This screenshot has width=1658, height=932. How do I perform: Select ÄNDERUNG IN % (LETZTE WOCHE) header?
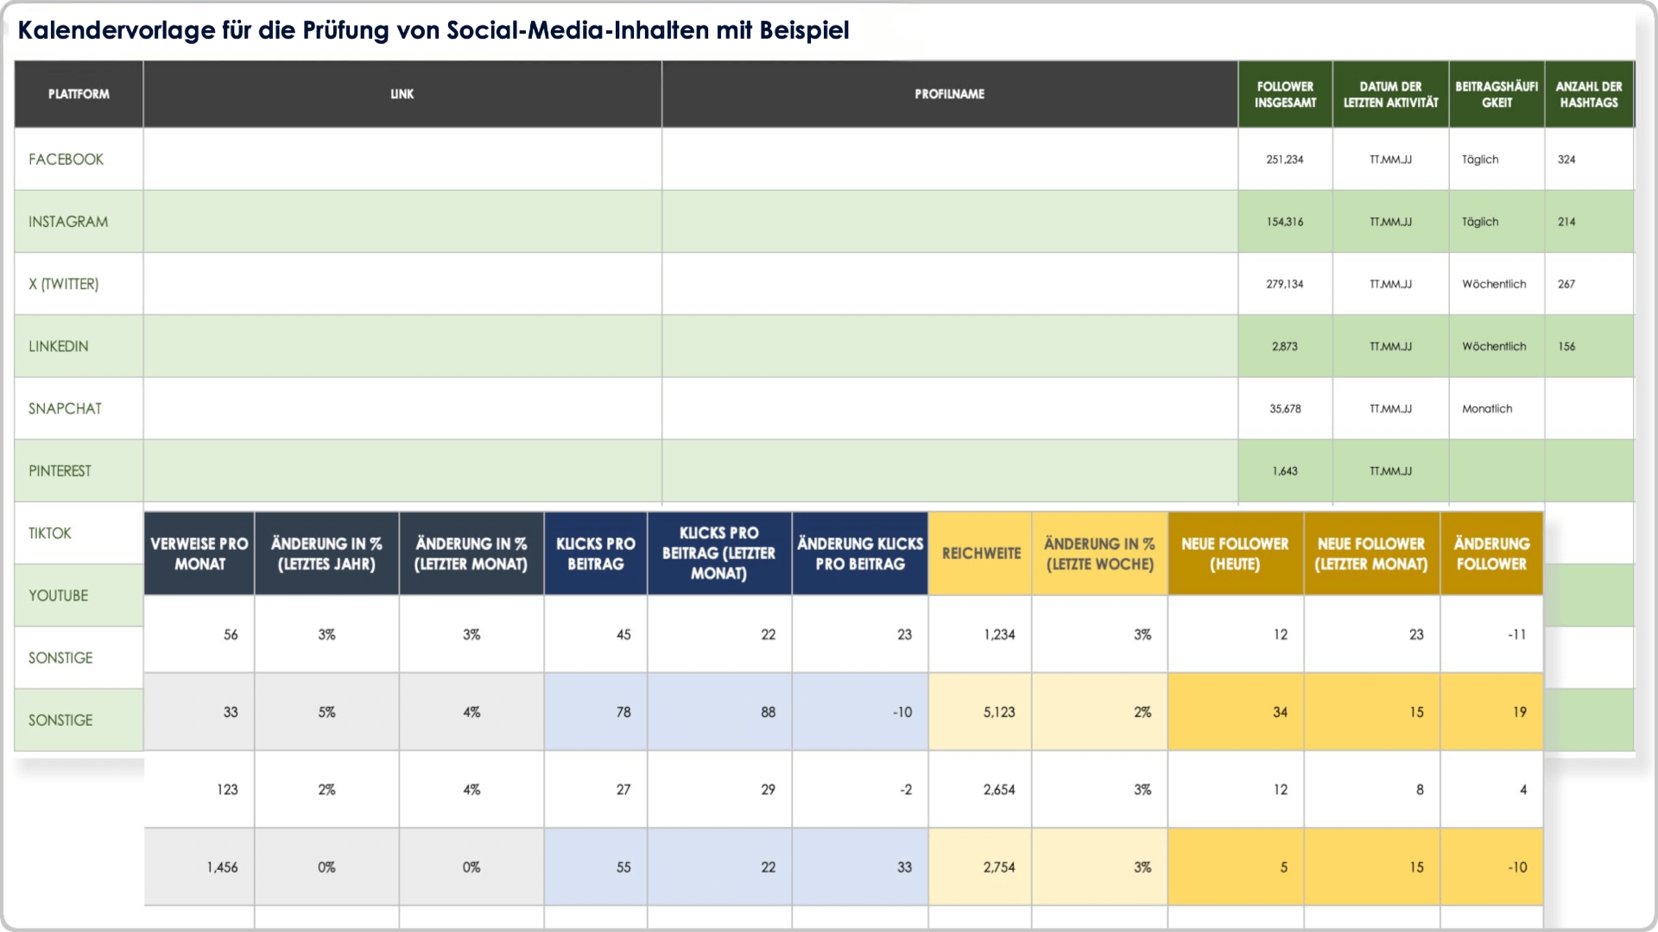pos(1099,553)
